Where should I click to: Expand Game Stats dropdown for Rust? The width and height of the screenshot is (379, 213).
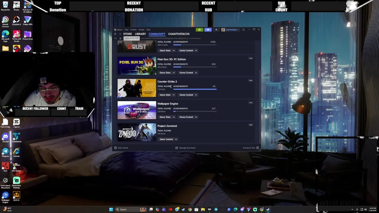[x=167, y=50]
